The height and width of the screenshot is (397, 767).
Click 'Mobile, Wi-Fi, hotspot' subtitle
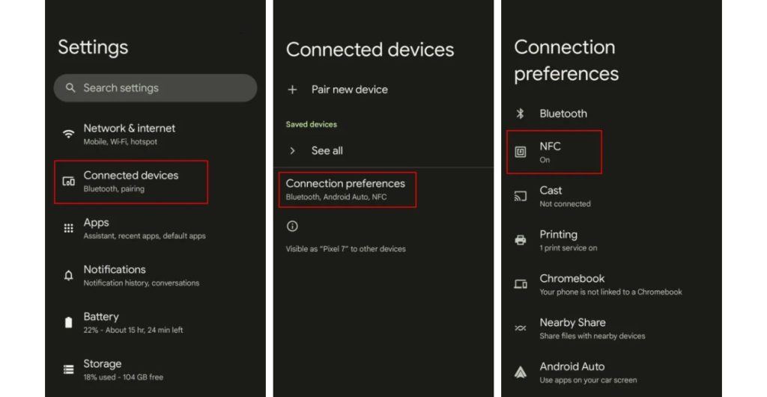(121, 141)
